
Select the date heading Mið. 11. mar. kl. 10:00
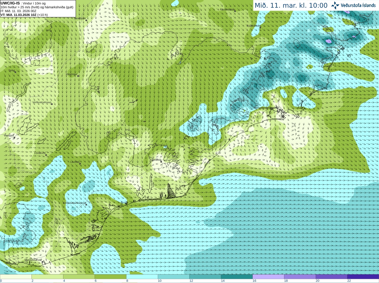pos(291,6)
